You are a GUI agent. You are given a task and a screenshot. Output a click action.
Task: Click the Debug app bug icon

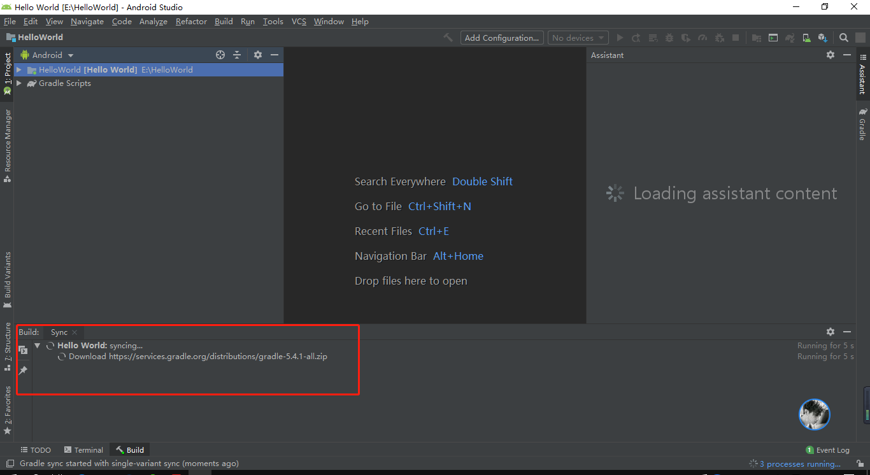[x=669, y=38]
